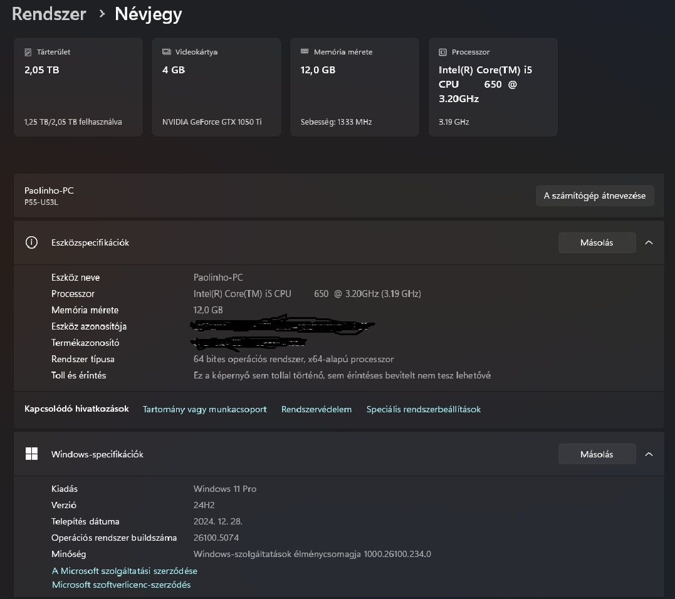Click the Verzió label
The width and height of the screenshot is (675, 599).
64,505
